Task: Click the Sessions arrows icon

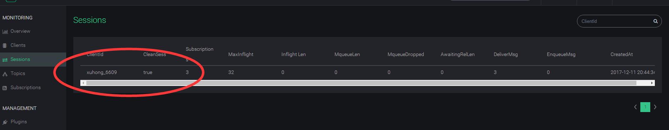Action: tap(5, 60)
